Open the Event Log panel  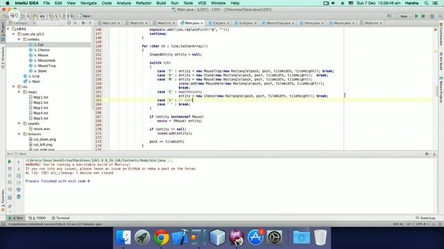click(425, 218)
